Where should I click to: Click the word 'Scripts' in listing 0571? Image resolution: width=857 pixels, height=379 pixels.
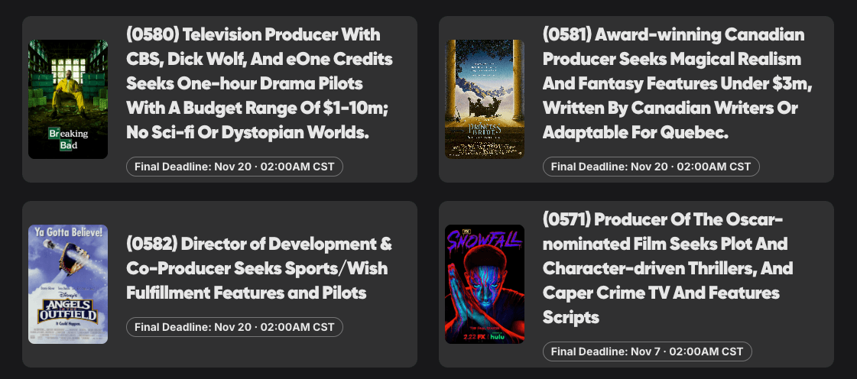click(570, 316)
